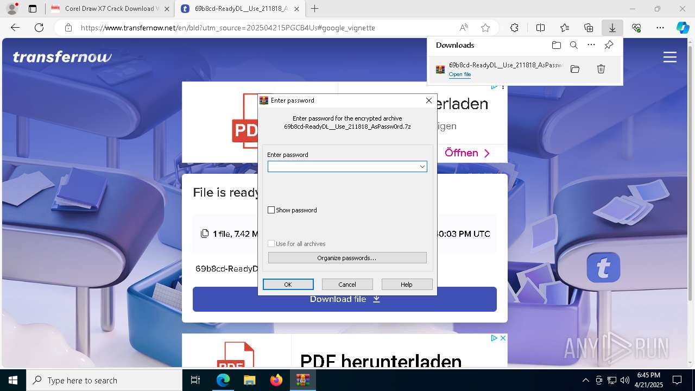Open tab actions menu icon

(33, 9)
